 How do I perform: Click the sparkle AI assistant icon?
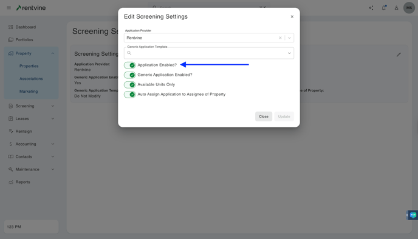pos(371,8)
